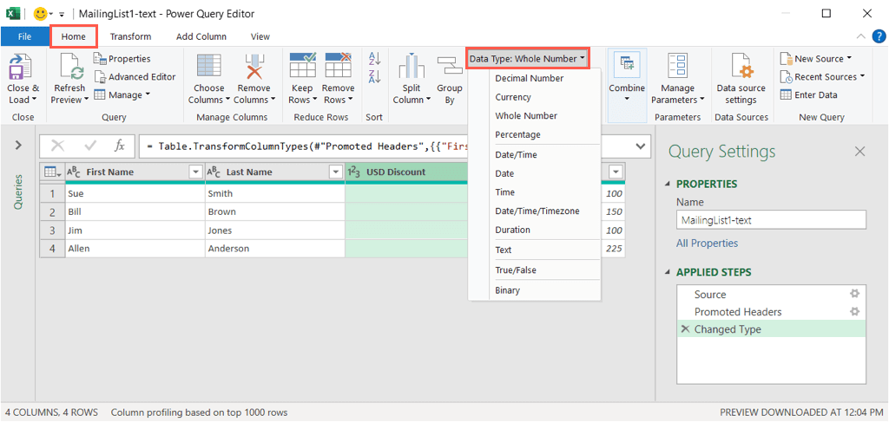889x422 pixels.
Task: Click the 123 type icon on USD Discount
Action: 354,172
